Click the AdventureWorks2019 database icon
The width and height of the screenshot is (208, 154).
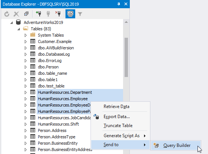[x=18, y=22]
